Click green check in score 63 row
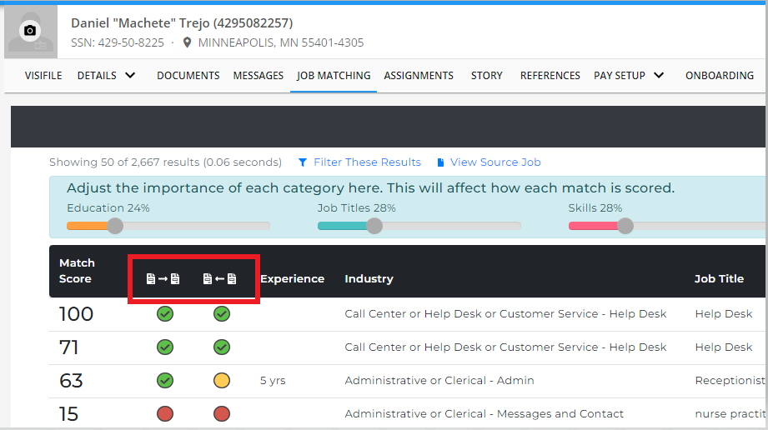768x430 pixels. click(165, 381)
